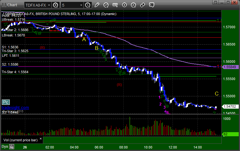240x151 pixels.
Task: Select the pencil drawing tool
Action: tap(97, 5)
